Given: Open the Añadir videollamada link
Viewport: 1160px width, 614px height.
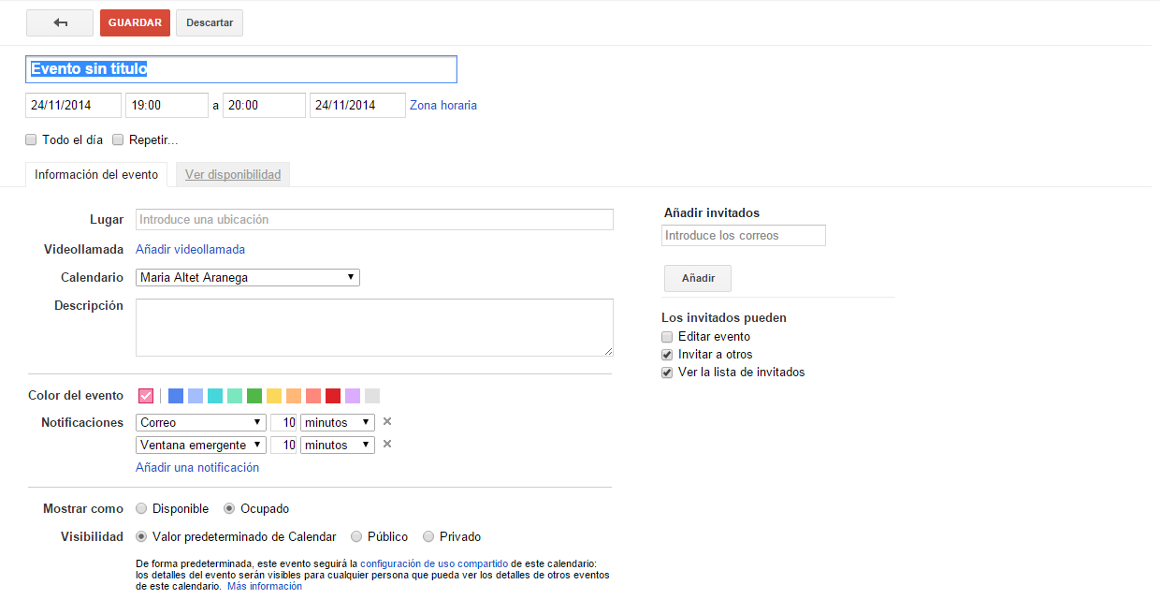Looking at the screenshot, I should tap(190, 249).
